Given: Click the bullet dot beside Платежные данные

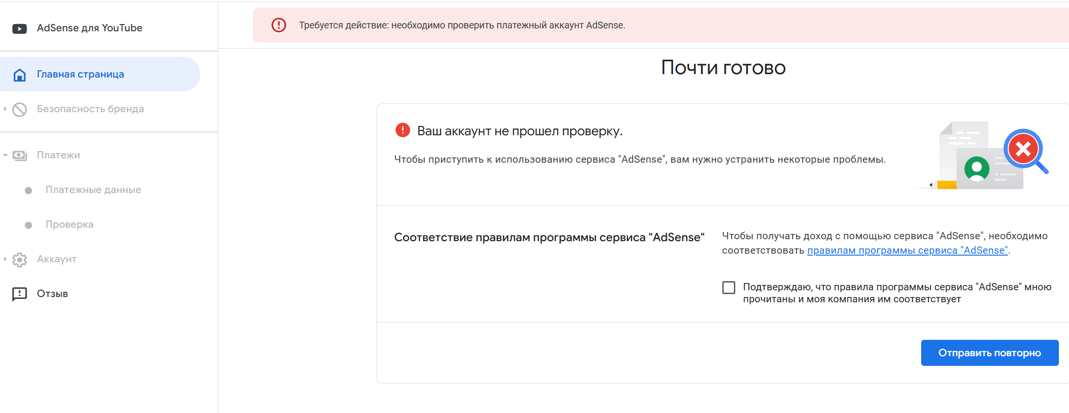Looking at the screenshot, I should (x=28, y=191).
